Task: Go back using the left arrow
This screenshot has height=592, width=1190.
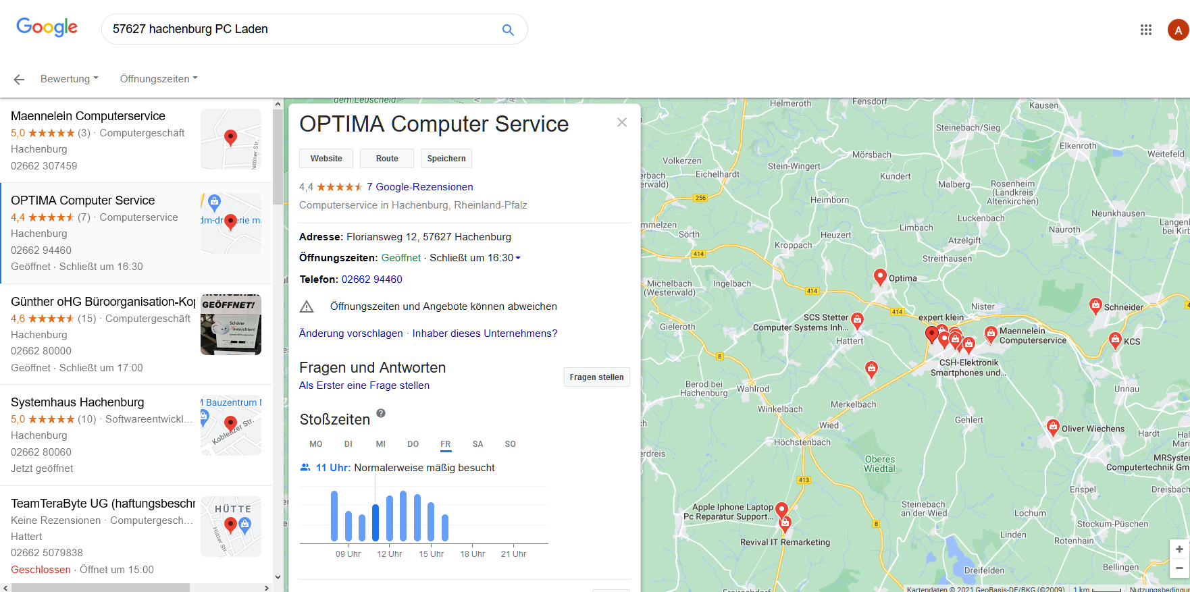Action: click(x=19, y=79)
